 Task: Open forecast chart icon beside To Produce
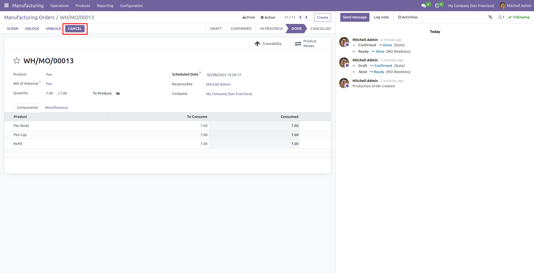pyautogui.click(x=118, y=93)
